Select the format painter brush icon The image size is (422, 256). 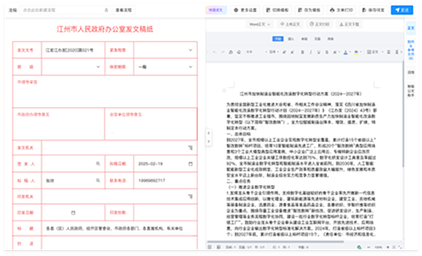click(231, 52)
